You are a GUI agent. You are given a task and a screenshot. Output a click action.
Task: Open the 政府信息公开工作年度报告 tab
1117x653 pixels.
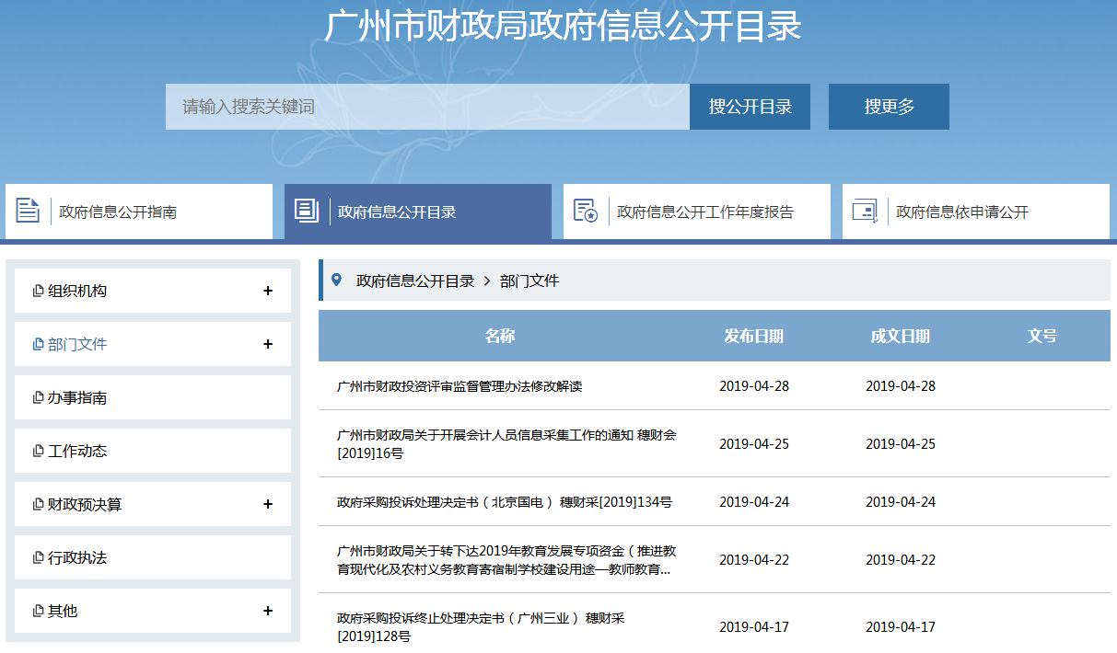[x=704, y=212]
